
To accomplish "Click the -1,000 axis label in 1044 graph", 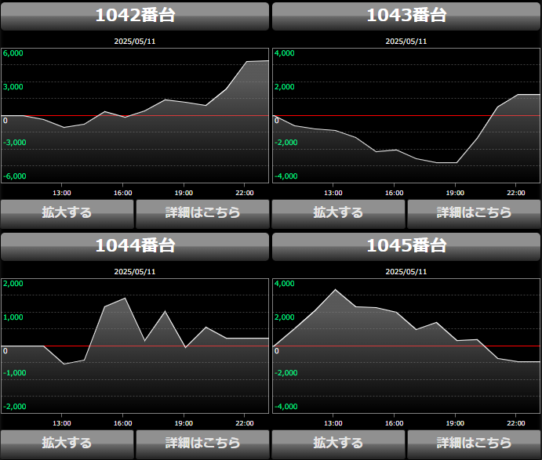I will click(15, 373).
